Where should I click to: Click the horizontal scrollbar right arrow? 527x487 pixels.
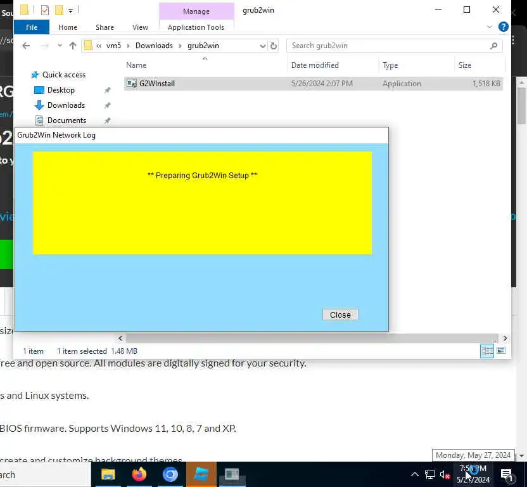[x=505, y=338]
